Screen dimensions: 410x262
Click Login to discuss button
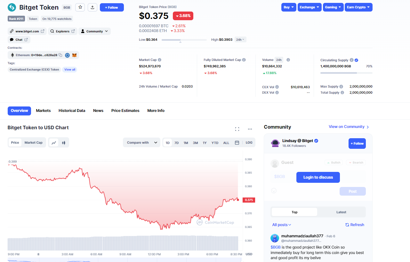click(x=318, y=177)
